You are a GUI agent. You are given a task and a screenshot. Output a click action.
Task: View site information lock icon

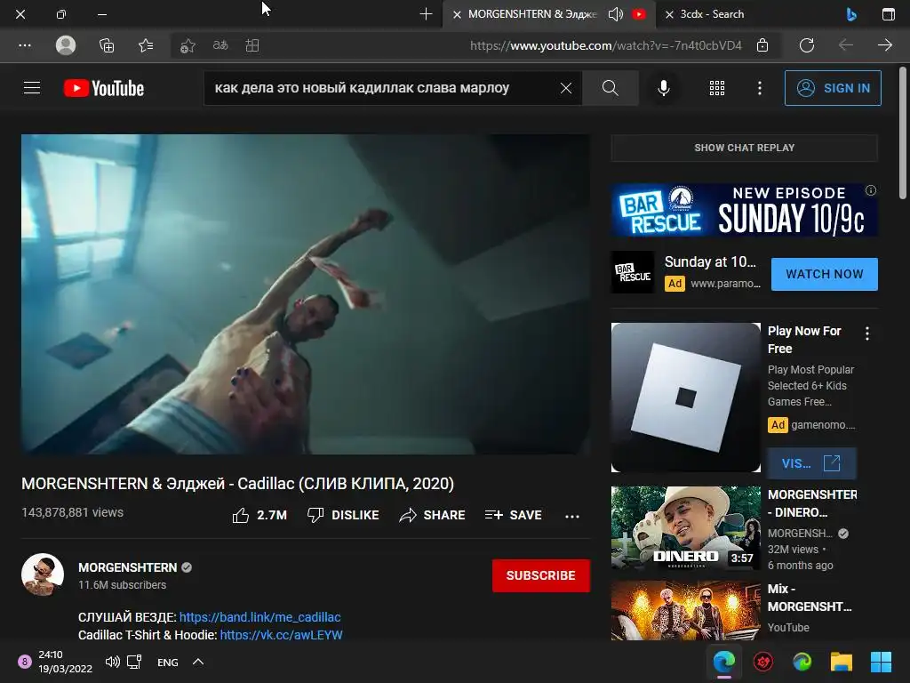pos(762,44)
